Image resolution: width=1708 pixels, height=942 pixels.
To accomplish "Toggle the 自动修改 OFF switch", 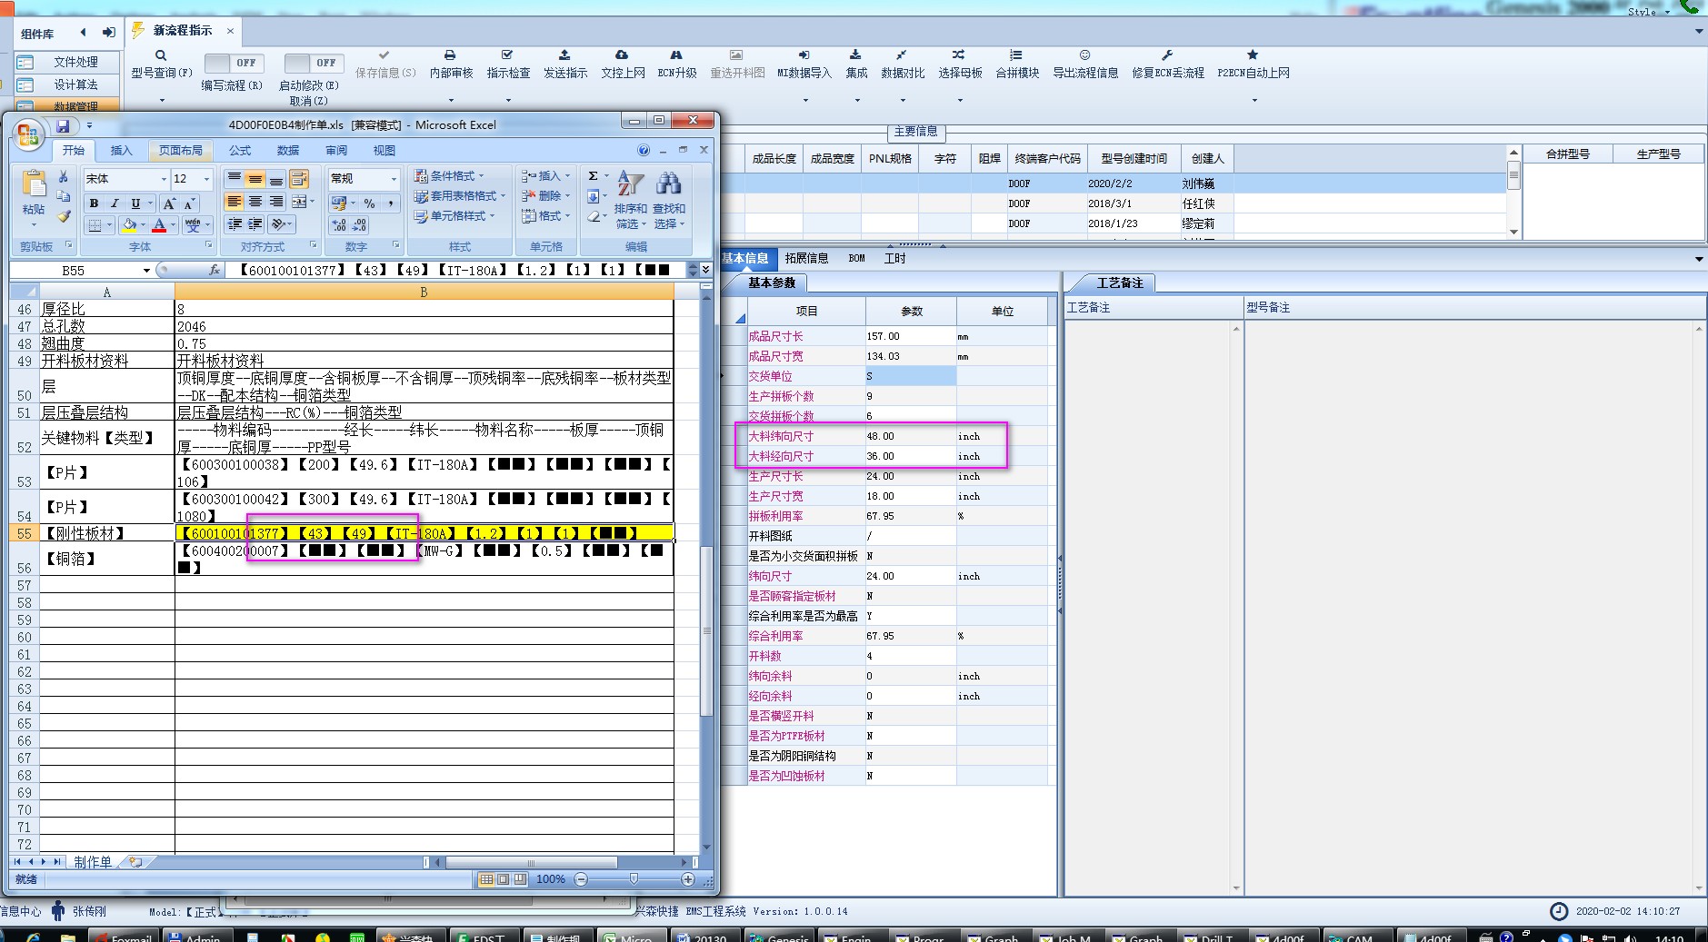I will pos(314,63).
